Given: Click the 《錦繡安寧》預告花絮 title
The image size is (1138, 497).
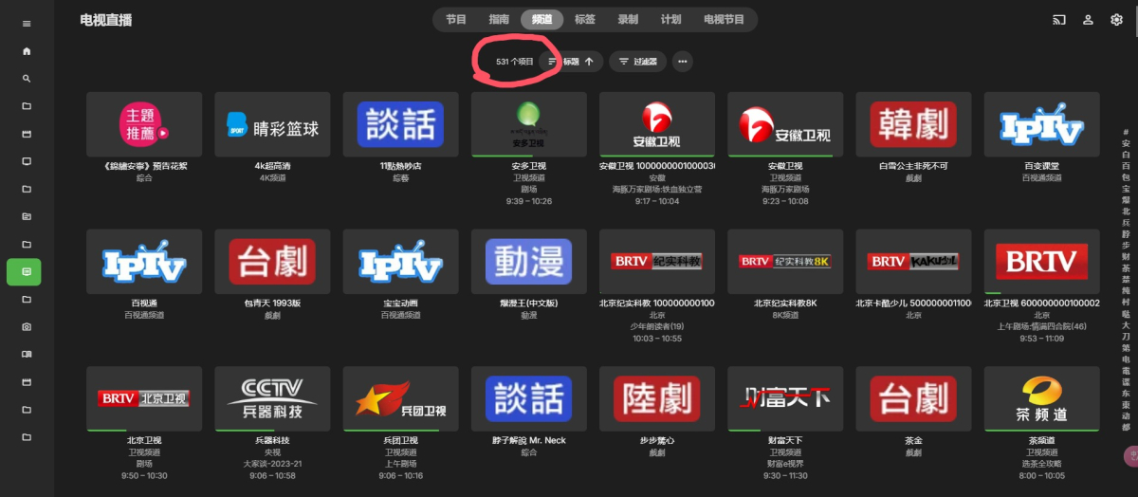Looking at the screenshot, I should tap(144, 166).
